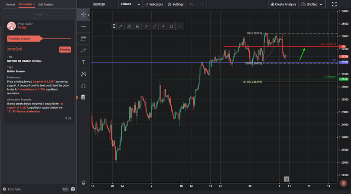Select plain diagonal line in floating toolbar
Screen dimensions: 352x194
154,26
